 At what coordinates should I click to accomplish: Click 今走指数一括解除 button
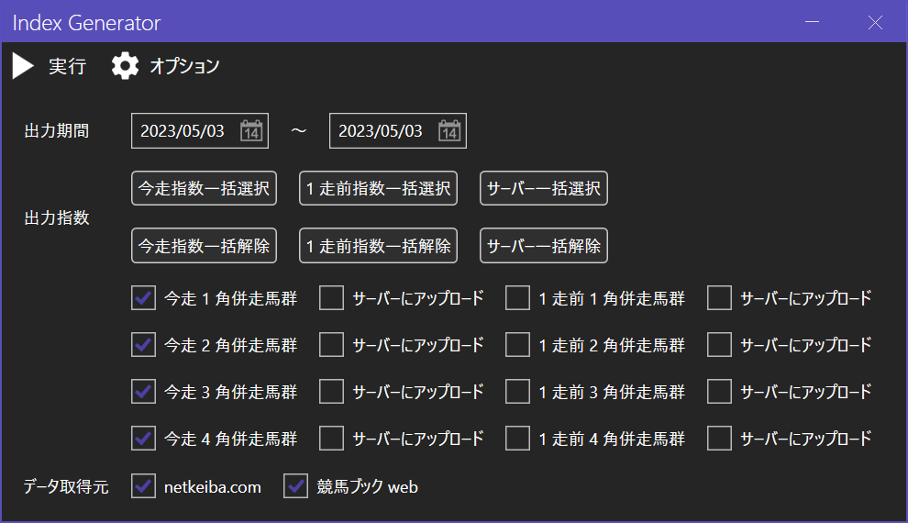[x=204, y=246]
